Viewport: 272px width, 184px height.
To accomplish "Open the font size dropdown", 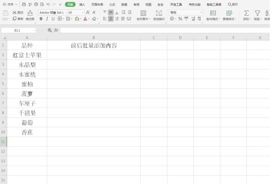I will [x=83, y=12].
